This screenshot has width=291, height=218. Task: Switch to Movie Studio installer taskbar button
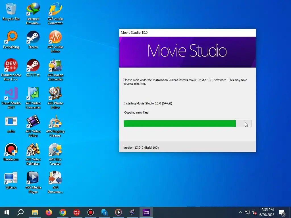point(146,212)
